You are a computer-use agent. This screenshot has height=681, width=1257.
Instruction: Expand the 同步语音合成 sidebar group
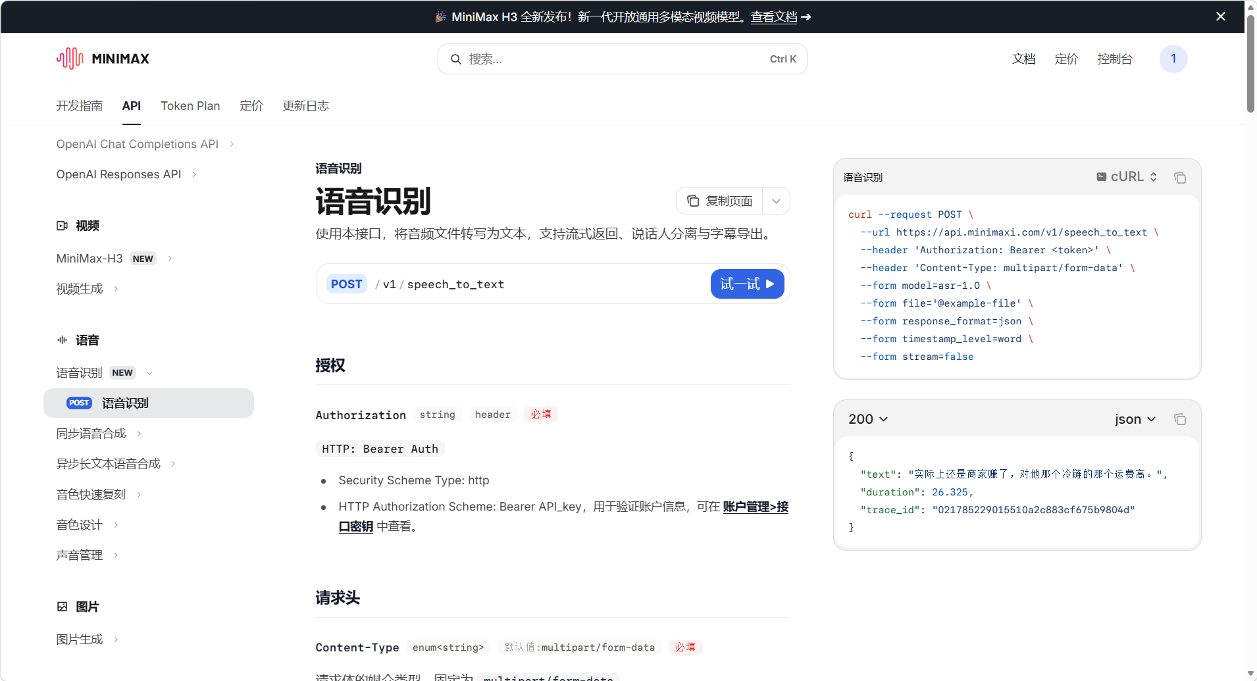point(139,434)
